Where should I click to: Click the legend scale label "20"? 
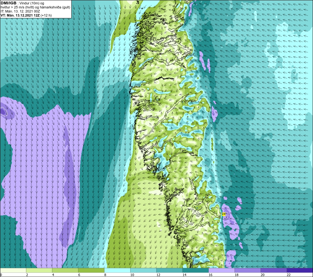pyautogui.click(x=263, y=275)
